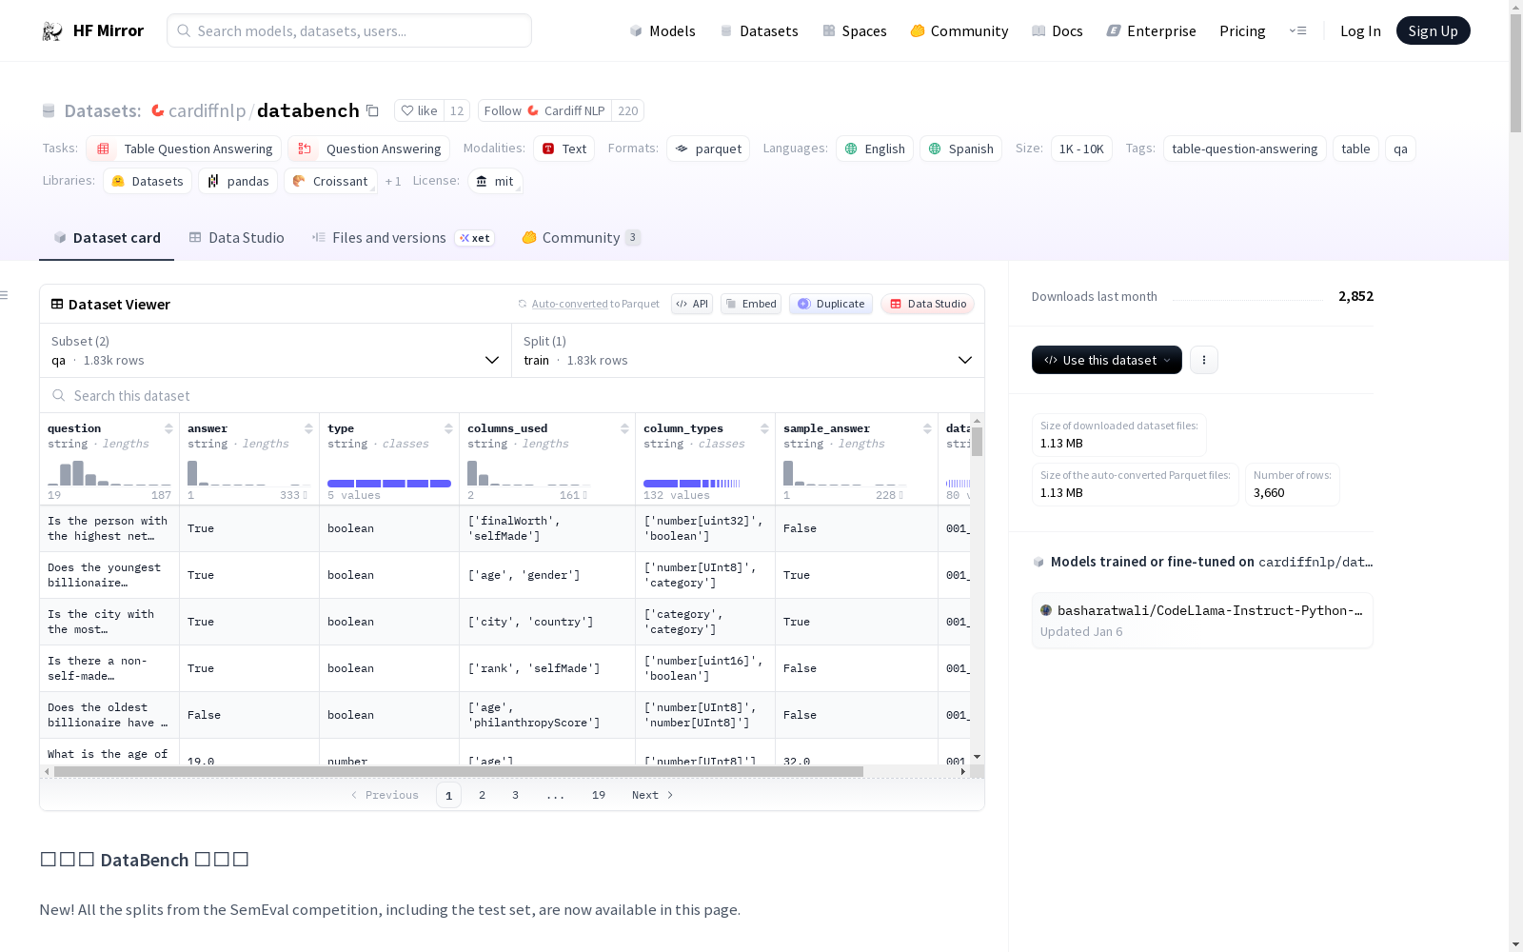Sort by the question column

pos(168,428)
